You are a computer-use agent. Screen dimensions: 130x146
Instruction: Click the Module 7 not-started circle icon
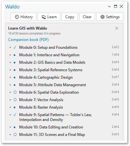(15, 100)
